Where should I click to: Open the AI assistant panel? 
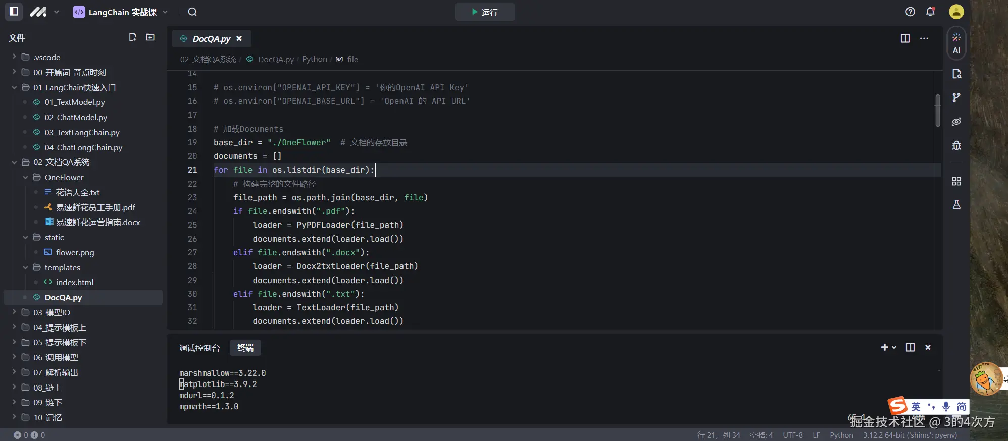click(x=956, y=43)
